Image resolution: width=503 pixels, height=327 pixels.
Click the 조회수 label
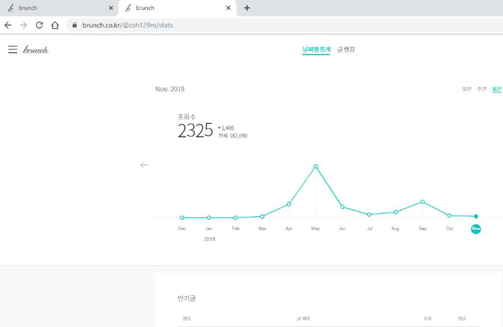click(187, 117)
